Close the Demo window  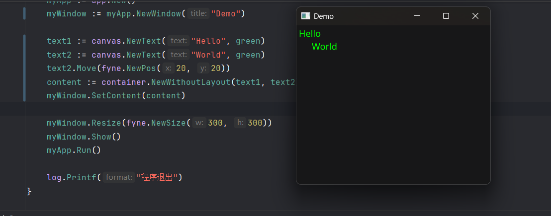(475, 16)
